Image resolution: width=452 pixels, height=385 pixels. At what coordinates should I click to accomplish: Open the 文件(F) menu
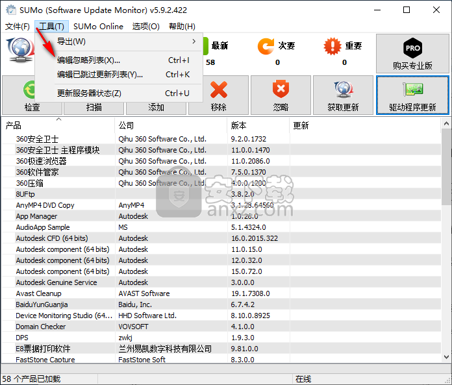tap(18, 27)
